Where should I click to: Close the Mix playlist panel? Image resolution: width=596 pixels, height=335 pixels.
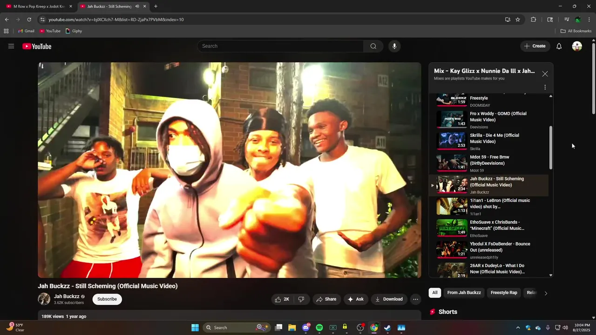tap(545, 74)
